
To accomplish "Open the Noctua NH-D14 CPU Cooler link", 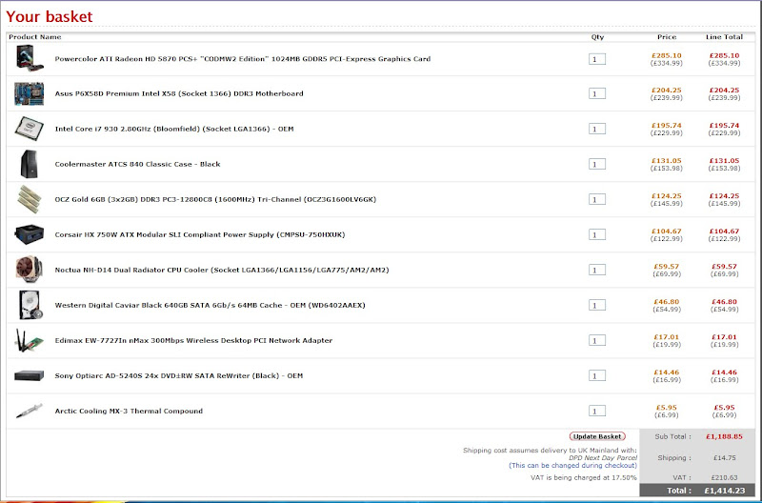I will pos(222,270).
